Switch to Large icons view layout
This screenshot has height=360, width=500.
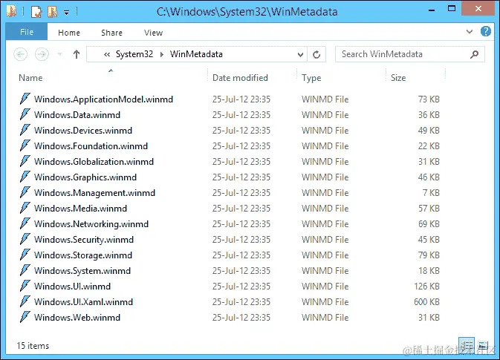482,345
